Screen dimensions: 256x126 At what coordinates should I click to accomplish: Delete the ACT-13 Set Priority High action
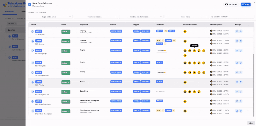click(241, 51)
